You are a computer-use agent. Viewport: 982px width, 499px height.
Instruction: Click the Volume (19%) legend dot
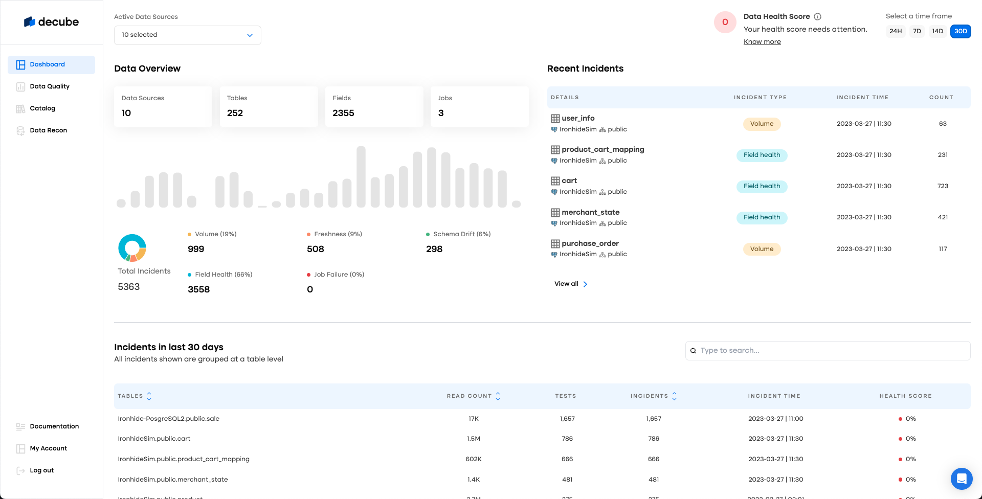[189, 235]
